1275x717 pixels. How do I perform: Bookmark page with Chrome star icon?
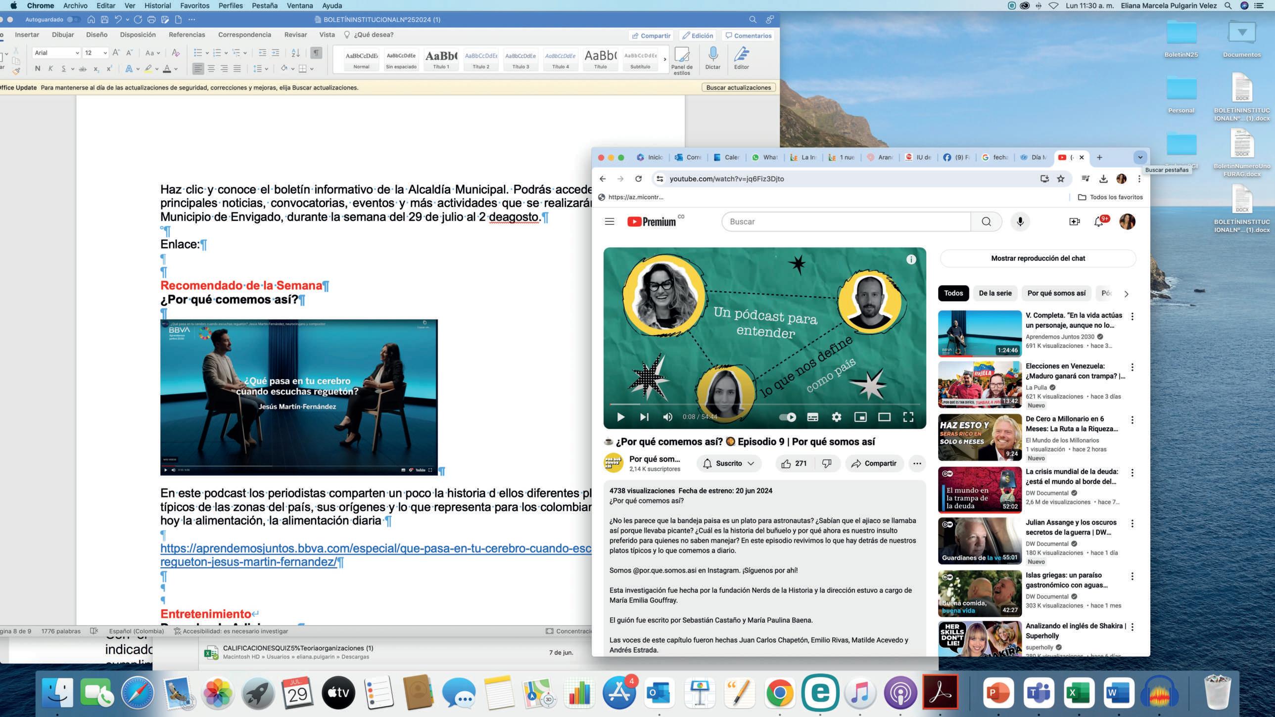click(x=1061, y=179)
